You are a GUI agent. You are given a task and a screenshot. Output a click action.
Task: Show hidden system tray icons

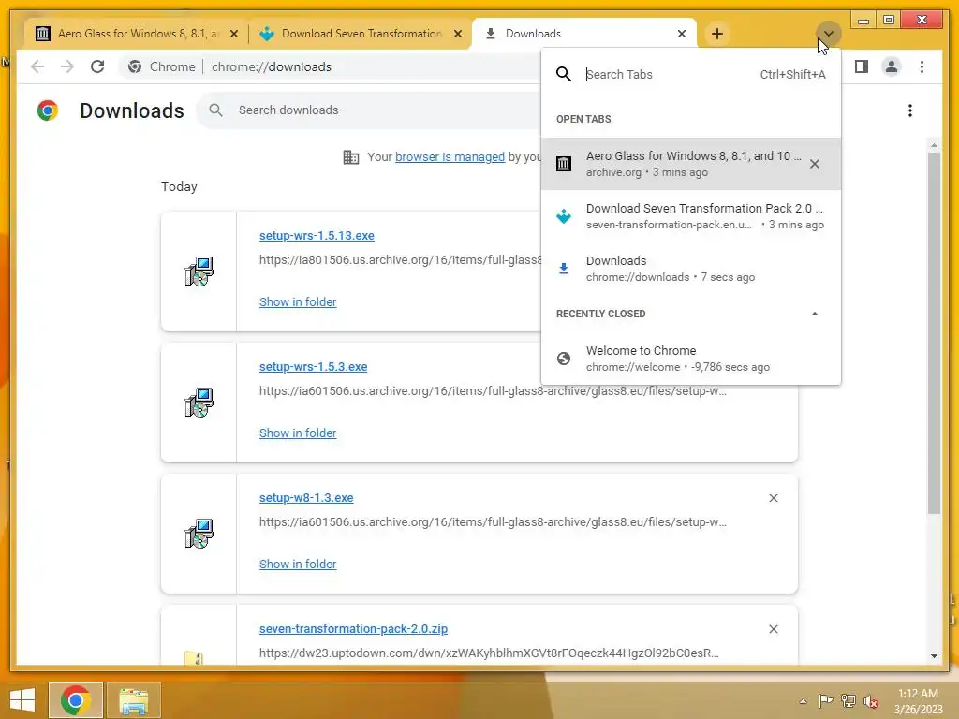(x=803, y=701)
